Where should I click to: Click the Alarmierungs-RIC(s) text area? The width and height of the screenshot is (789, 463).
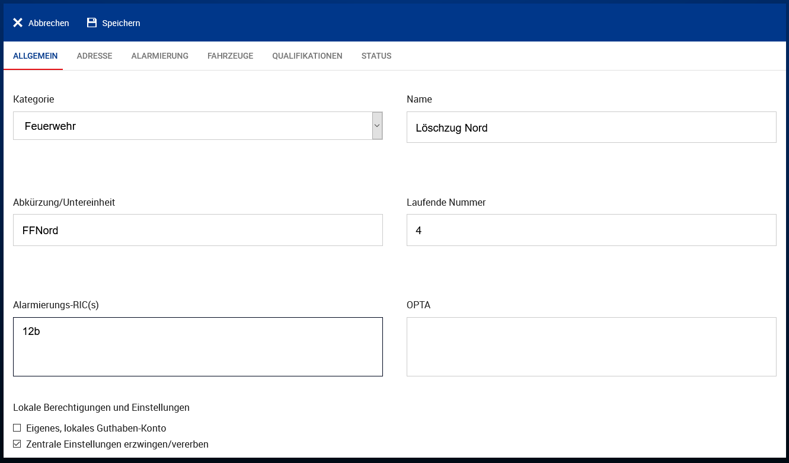point(198,347)
